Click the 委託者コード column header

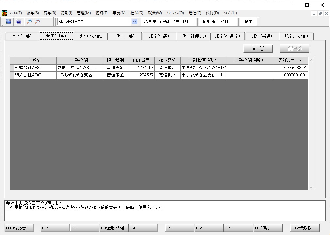[x=290, y=61]
